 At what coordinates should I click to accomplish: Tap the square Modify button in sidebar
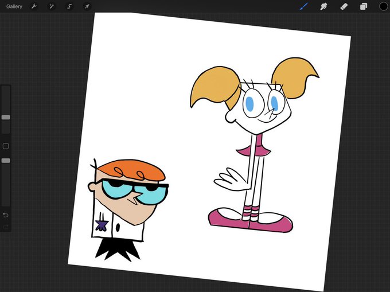click(x=6, y=146)
